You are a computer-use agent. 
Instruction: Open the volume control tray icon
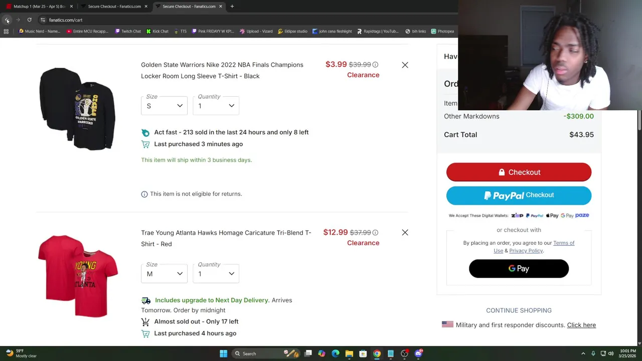click(611, 353)
